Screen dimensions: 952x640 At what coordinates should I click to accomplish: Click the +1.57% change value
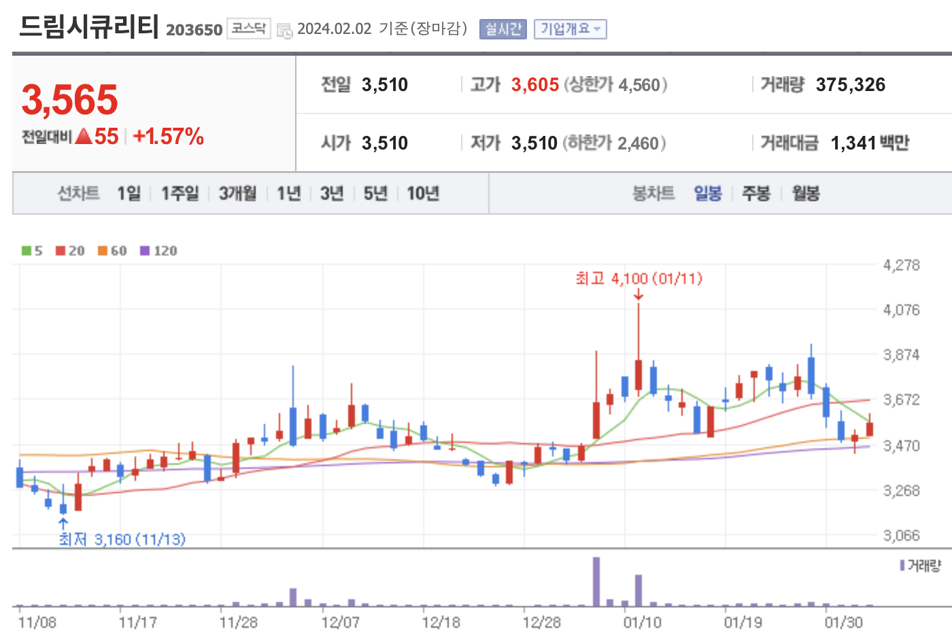click(169, 137)
